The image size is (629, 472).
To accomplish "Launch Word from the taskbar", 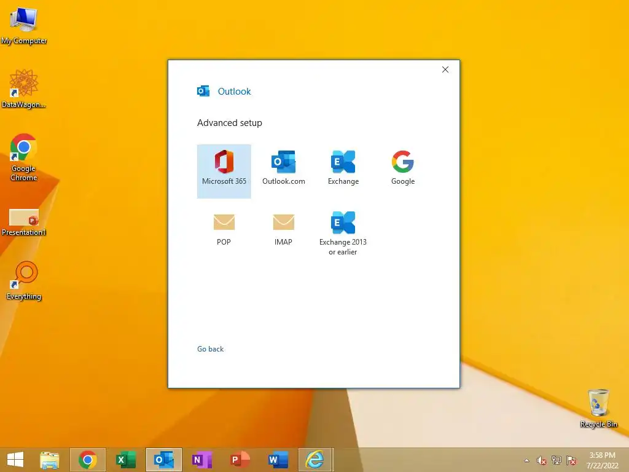I will pyautogui.click(x=278, y=460).
